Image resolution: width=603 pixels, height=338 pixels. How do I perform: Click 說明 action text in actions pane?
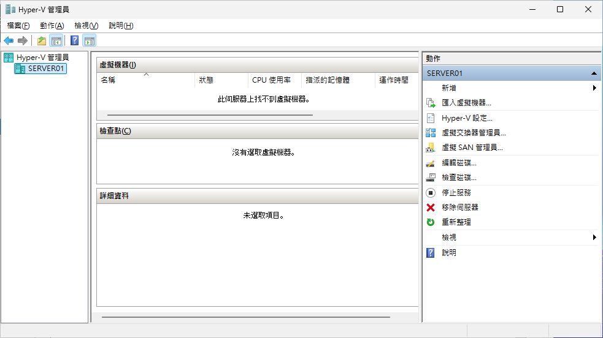(x=449, y=253)
